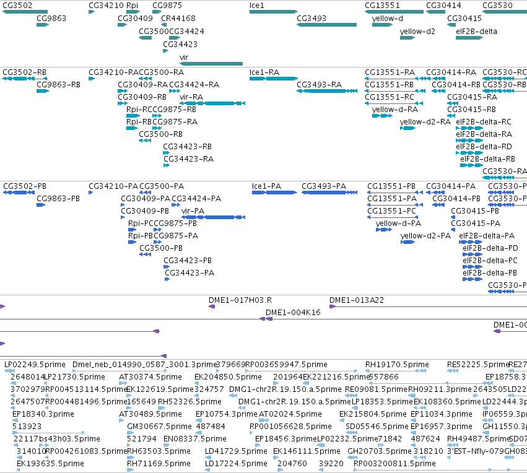Open the CG34424-PA protein label

196,199
